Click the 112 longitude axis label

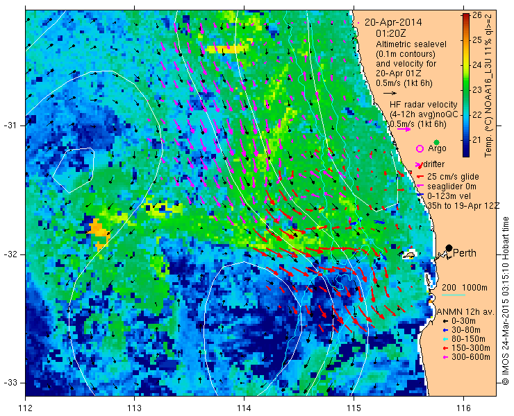[x=25, y=408]
